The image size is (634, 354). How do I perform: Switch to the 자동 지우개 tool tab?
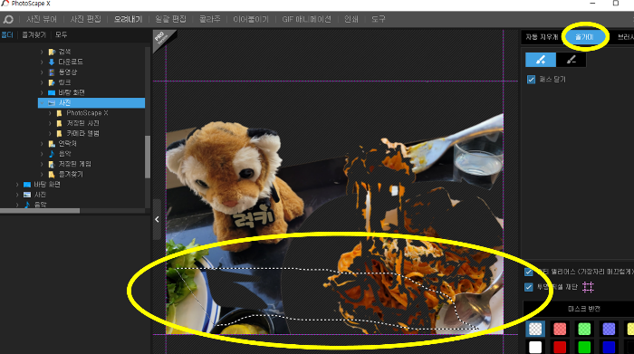coord(542,37)
